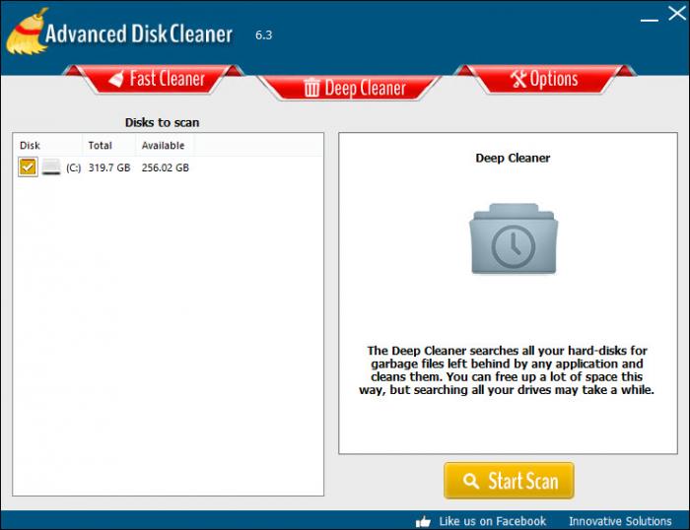Screen dimensions: 690x530
Task: Click the 256.02 GB available value
Action: pos(165,167)
